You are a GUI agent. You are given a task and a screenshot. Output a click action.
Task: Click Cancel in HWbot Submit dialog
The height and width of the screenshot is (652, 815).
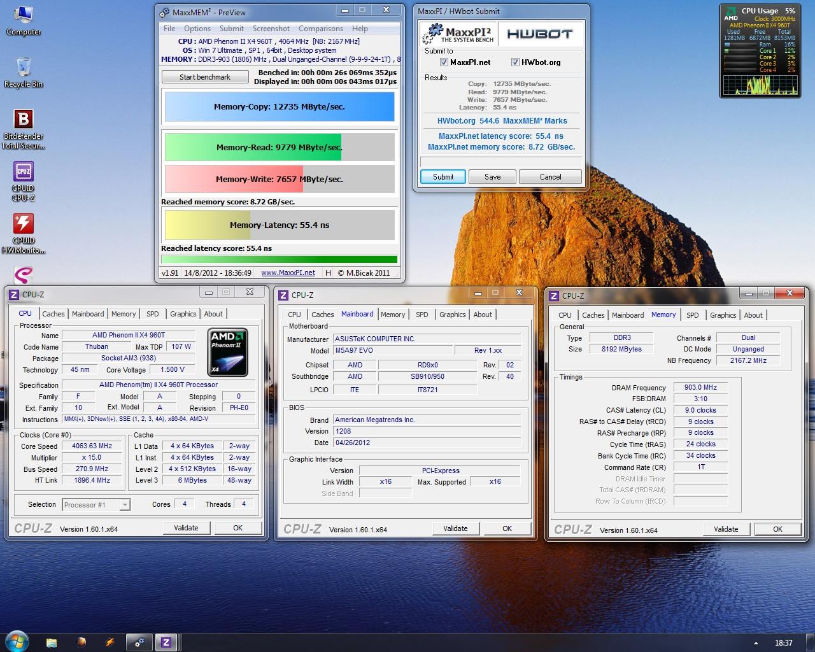[550, 177]
